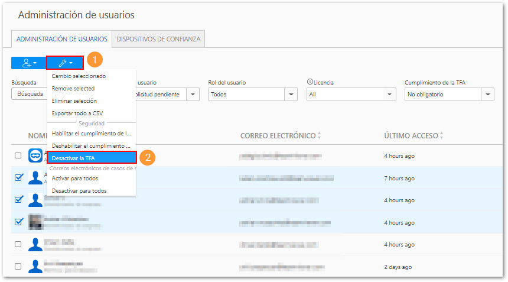The width and height of the screenshot is (508, 282).
Task: Check the first row checkbox with TeamViewer avatar
Action: coord(18,155)
